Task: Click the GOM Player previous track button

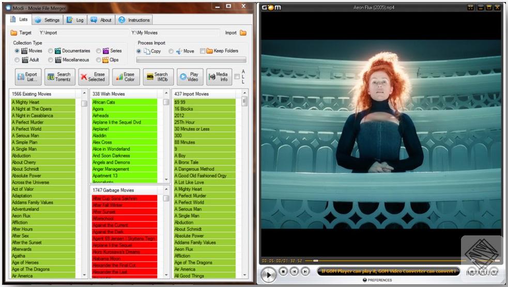Action: pyautogui.click(x=294, y=272)
